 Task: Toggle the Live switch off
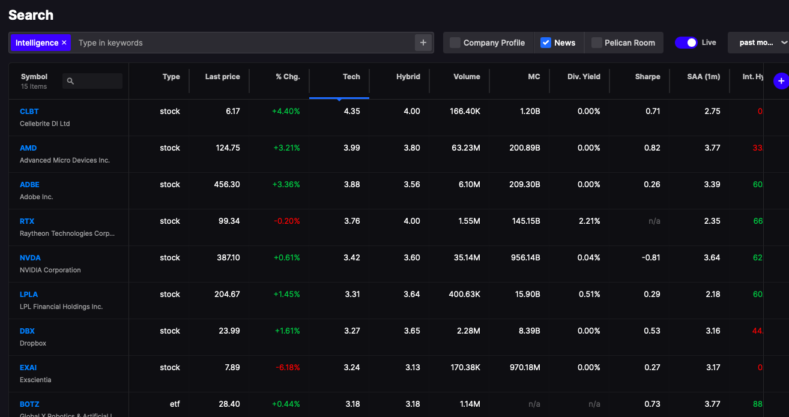click(686, 43)
